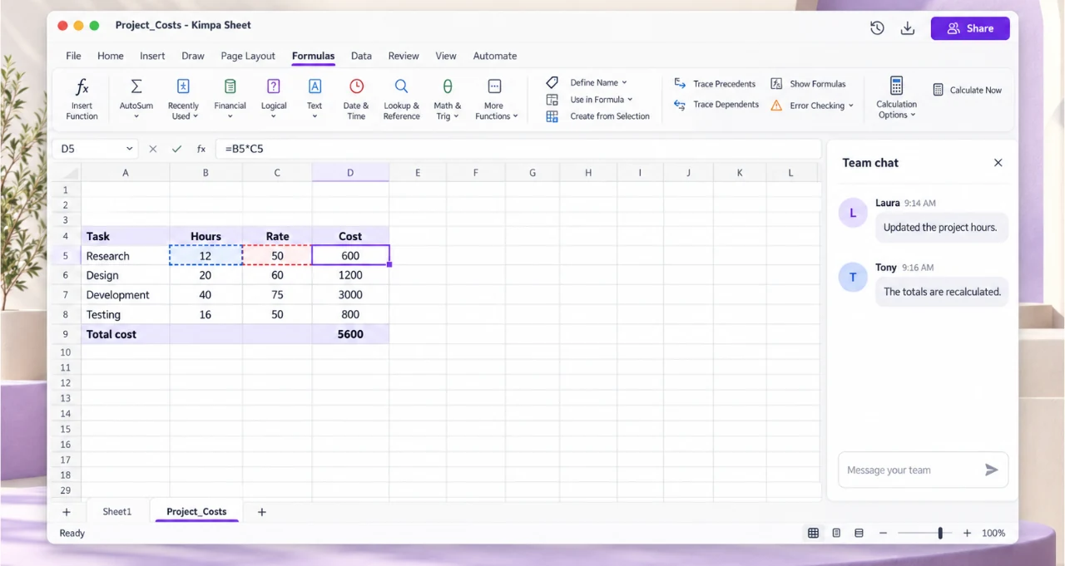The width and height of the screenshot is (1065, 566).
Task: Select row 9 header
Action: point(66,334)
